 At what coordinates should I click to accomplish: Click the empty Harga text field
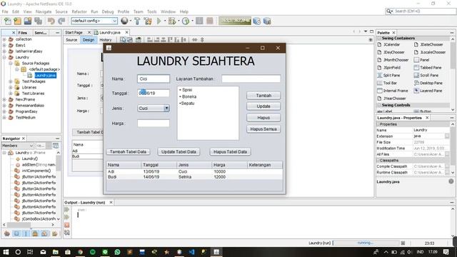pyautogui.click(x=154, y=124)
